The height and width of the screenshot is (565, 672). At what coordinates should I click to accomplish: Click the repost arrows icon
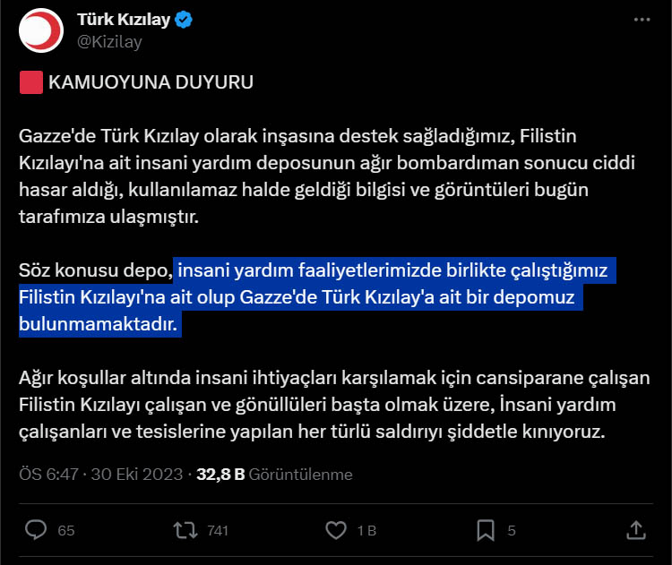[185, 530]
